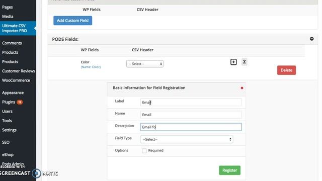Focus the Label input field

pos(191,103)
